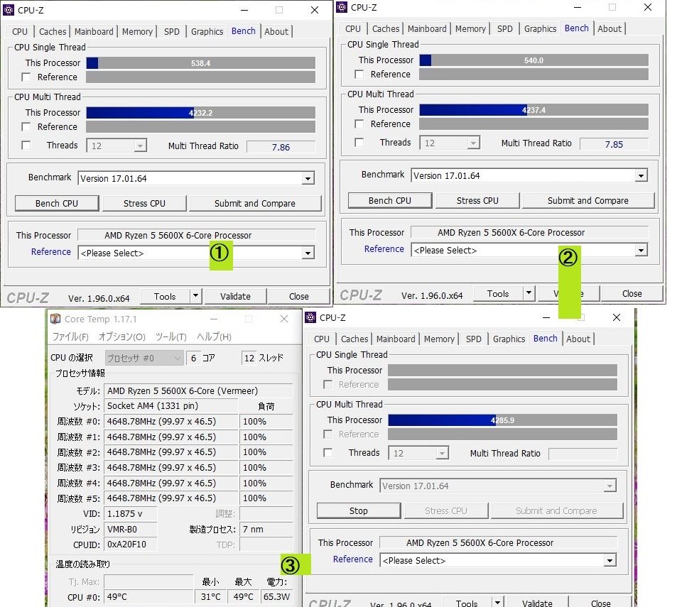The height and width of the screenshot is (607, 677).
Task: Expand Tools dropdown arrow in bottom-right CPU-Z
Action: [498, 602]
